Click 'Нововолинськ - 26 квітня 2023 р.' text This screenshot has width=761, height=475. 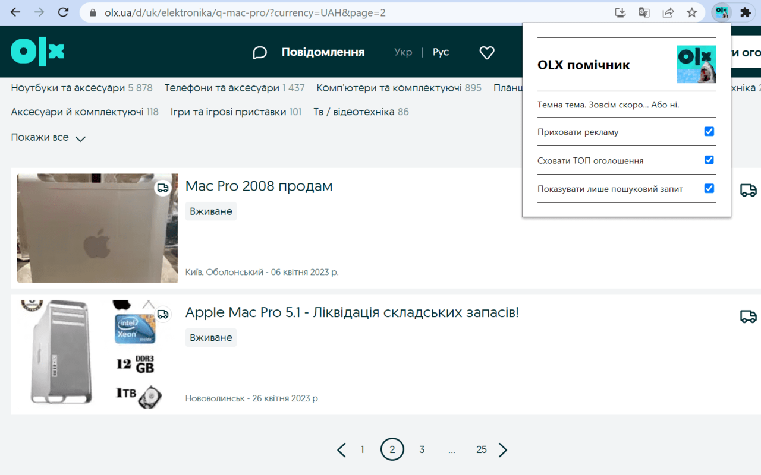coord(253,398)
